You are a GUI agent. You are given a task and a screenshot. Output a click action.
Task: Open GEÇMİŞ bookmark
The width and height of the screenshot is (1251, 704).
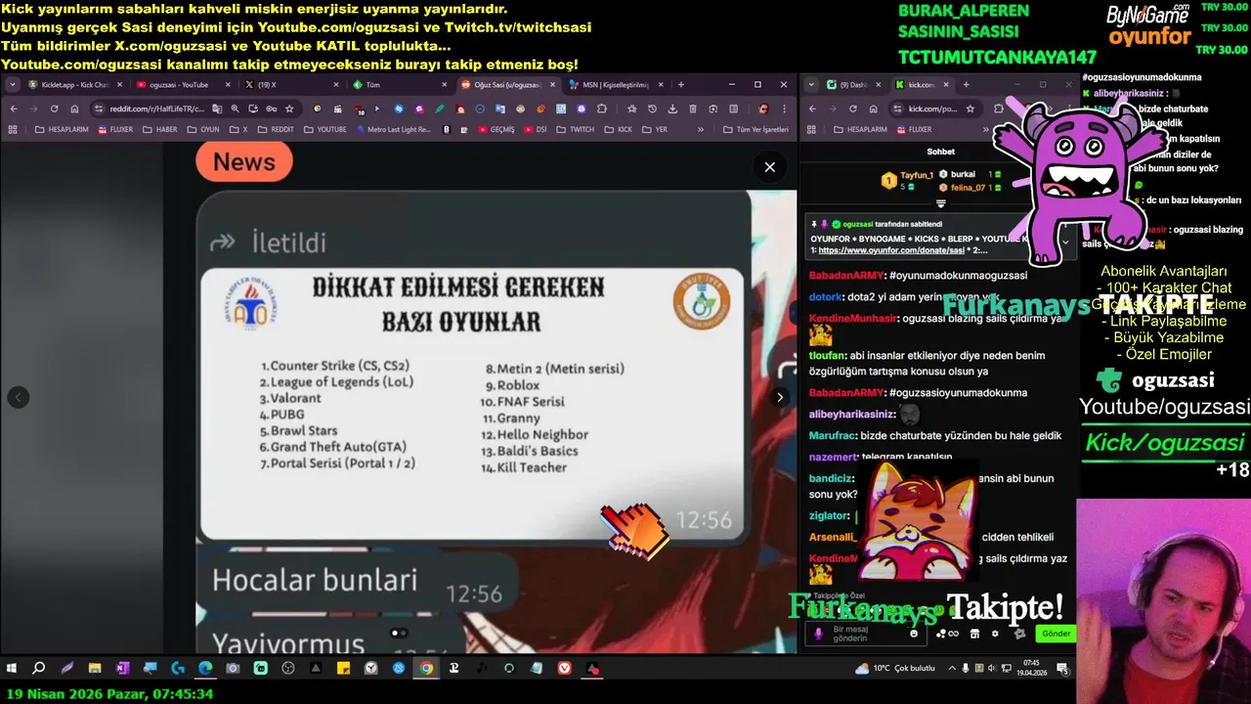[496, 129]
